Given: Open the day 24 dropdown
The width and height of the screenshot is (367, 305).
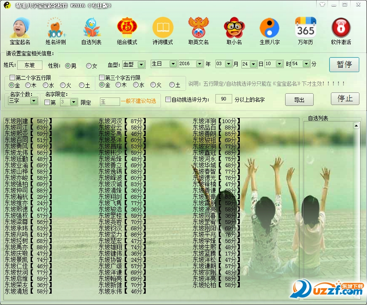Looking at the screenshot, I should point(254,64).
